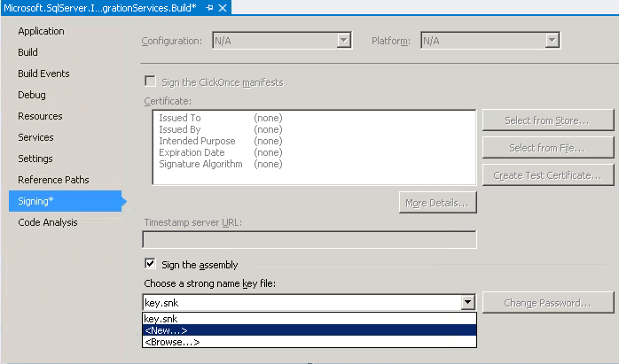Expand the Configuration dropdown

[x=344, y=40]
